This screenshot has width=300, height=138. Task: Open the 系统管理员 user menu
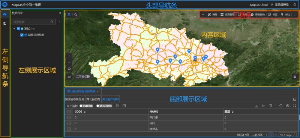point(280,5)
